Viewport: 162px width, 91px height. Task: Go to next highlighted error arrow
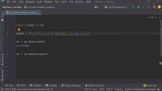[160, 17]
